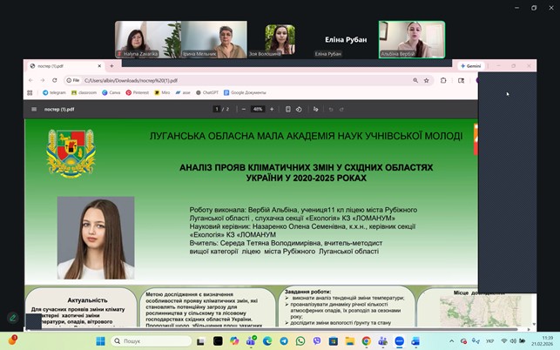Open the Gemini panel button
This screenshot has width=560, height=350.
click(x=469, y=66)
